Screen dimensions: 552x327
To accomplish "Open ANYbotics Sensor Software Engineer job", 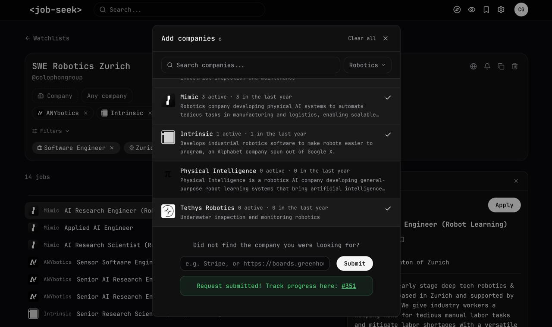I will (89, 262).
